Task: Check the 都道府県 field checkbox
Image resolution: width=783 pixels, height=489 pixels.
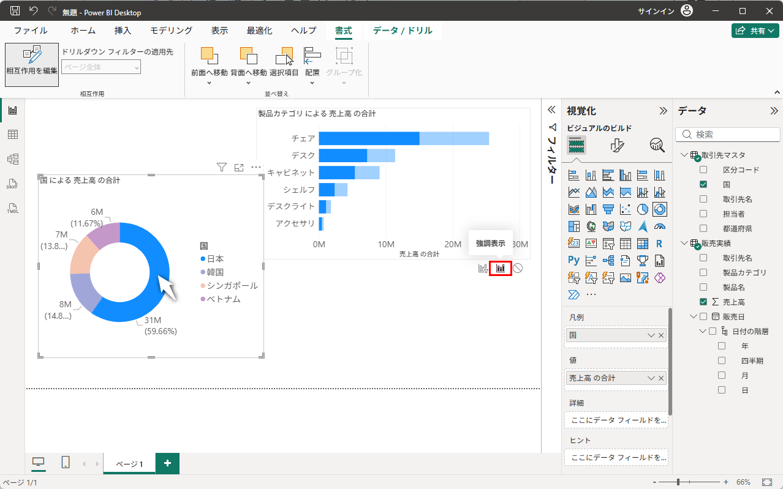Action: click(x=703, y=228)
